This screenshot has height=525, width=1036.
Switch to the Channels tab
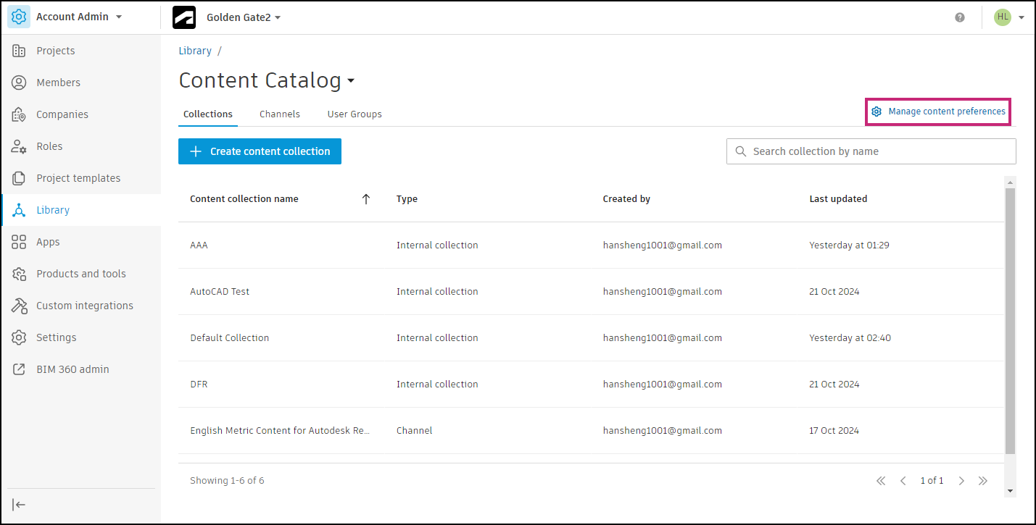[x=279, y=114]
